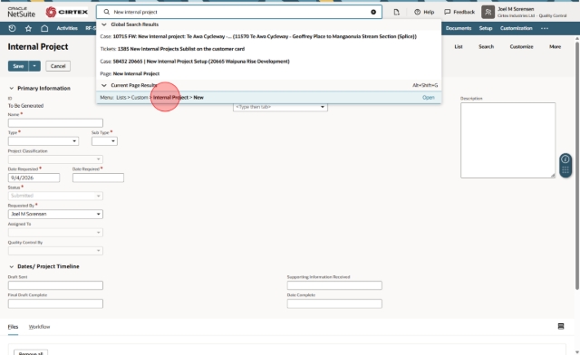Click the magnifier search icon
Screen dimensions: 580x355
(x=107, y=12)
